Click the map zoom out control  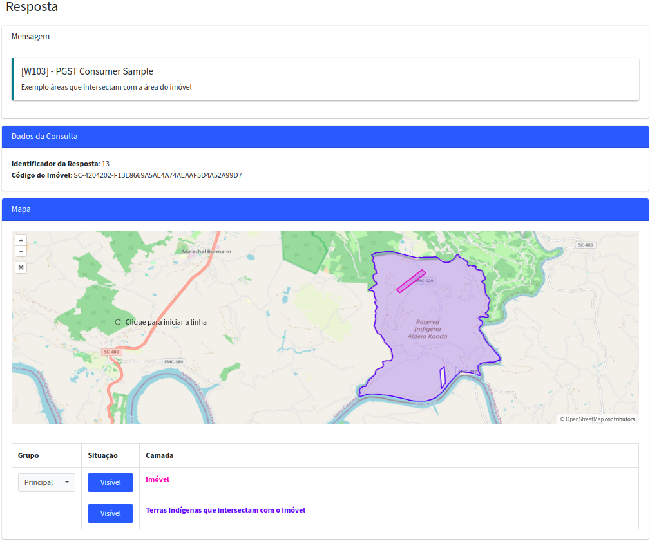pos(21,251)
